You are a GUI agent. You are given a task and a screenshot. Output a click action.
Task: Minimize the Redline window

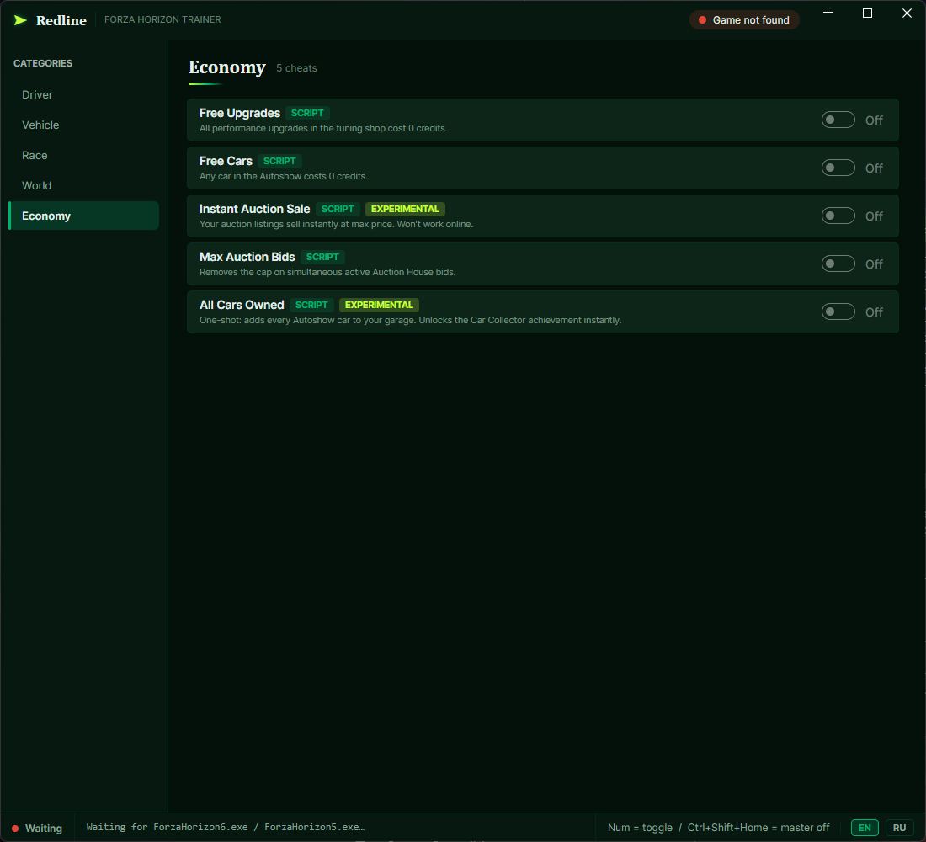click(828, 13)
